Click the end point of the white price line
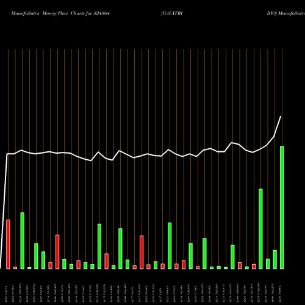Viewport: 305px width, 305px height. tap(281, 117)
